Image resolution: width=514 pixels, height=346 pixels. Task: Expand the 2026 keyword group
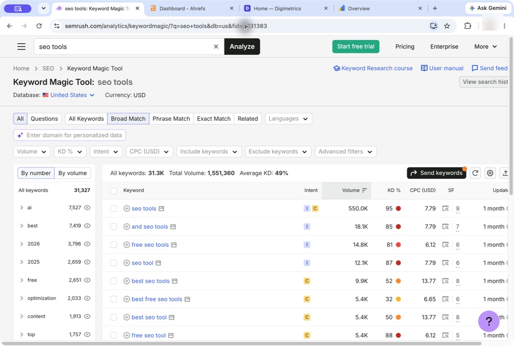(x=22, y=244)
